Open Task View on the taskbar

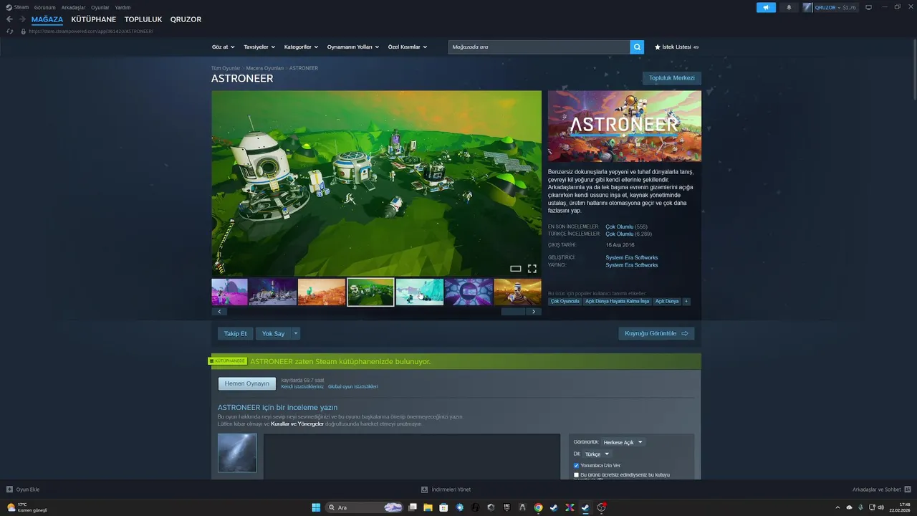(412, 507)
